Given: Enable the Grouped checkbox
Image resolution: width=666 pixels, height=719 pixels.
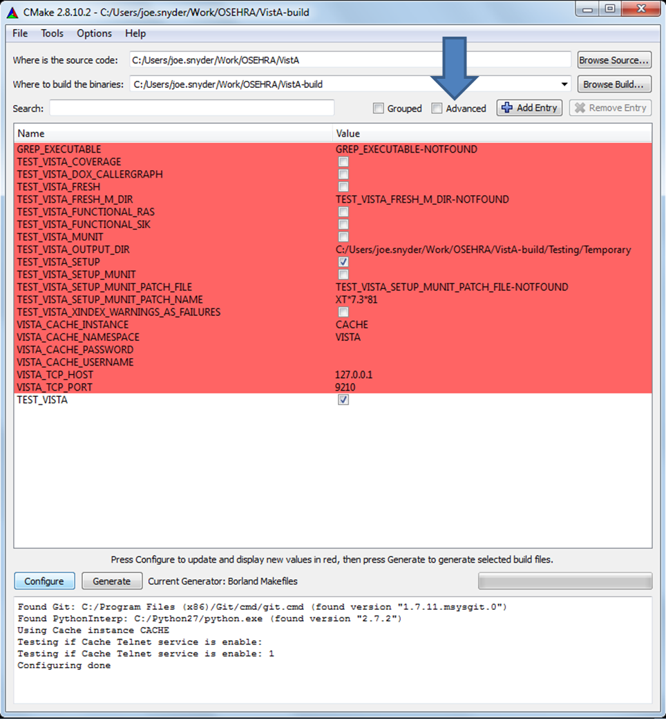Looking at the screenshot, I should [x=378, y=109].
